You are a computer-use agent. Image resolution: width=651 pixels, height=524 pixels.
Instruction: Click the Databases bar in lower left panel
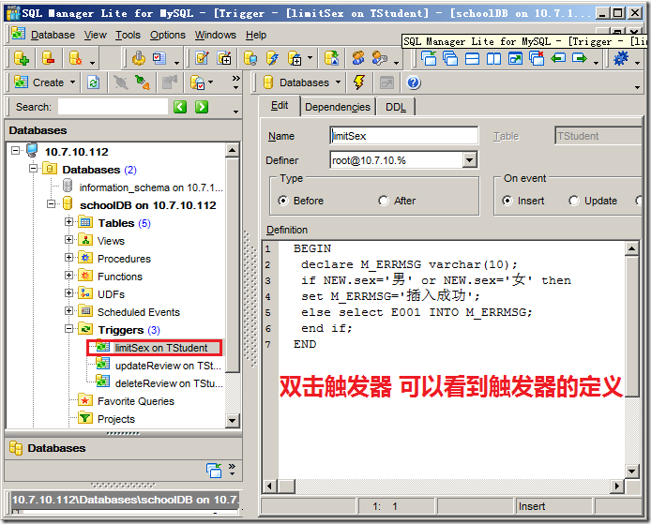123,448
